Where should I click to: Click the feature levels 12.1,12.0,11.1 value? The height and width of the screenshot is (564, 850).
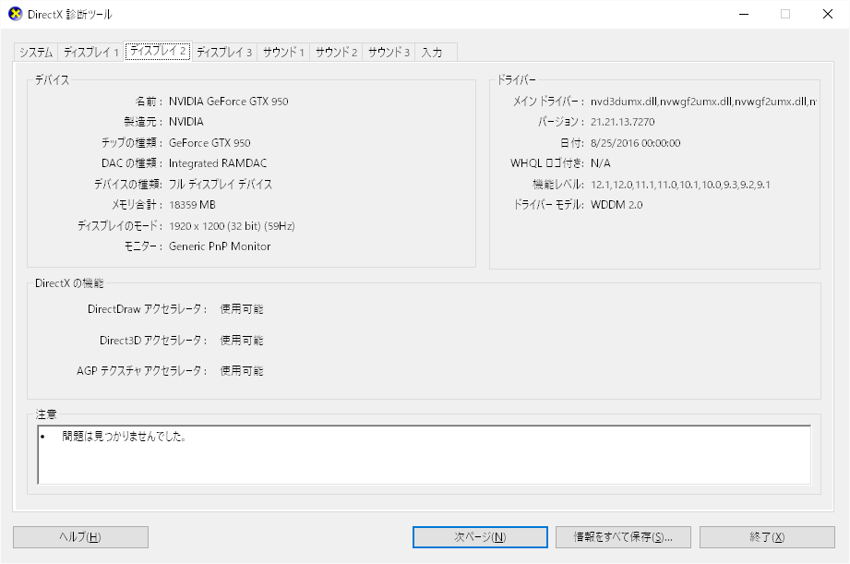click(x=680, y=185)
